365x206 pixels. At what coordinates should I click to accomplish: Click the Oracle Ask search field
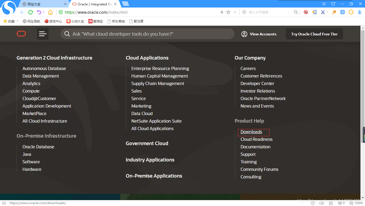[x=147, y=34]
